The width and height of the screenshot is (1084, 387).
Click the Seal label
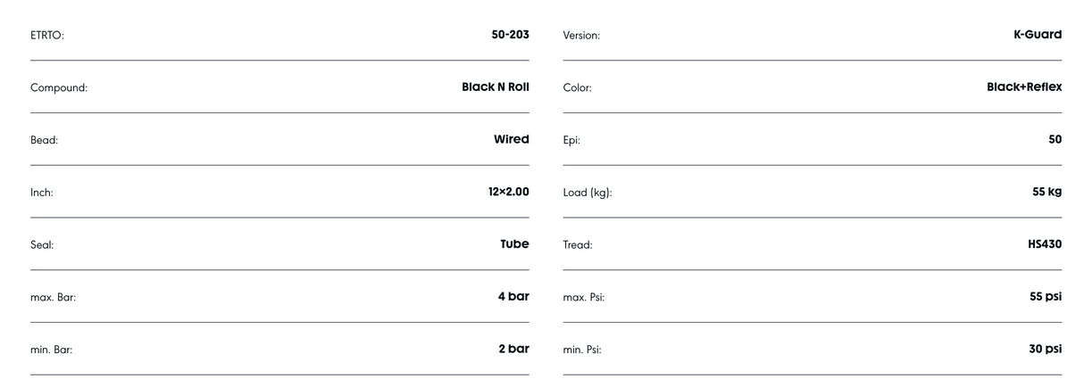[42, 244]
